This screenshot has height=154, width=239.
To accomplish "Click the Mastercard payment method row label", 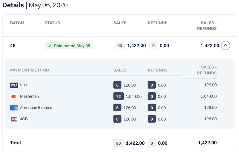I will click(30, 96).
